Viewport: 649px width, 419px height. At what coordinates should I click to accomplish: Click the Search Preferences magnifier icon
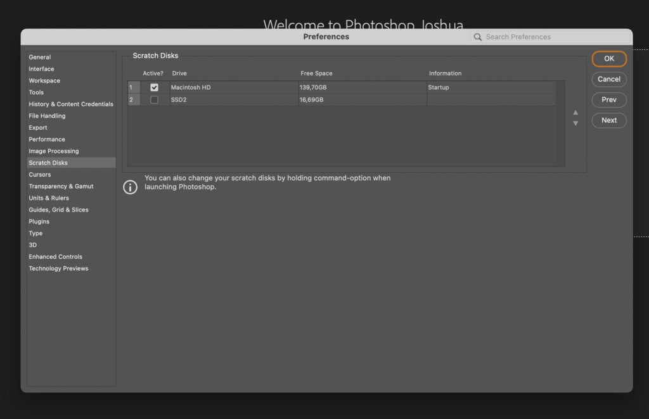point(477,37)
